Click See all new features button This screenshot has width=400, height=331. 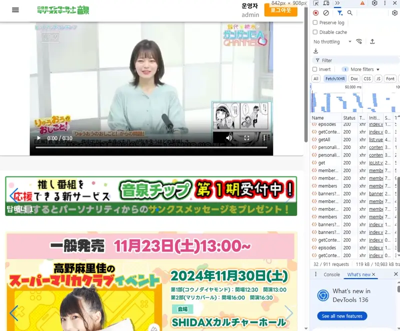click(x=342, y=316)
